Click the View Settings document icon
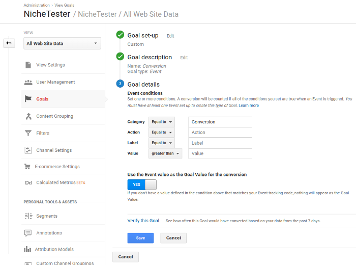Viewport: 356px width, 265px height. coord(28,65)
